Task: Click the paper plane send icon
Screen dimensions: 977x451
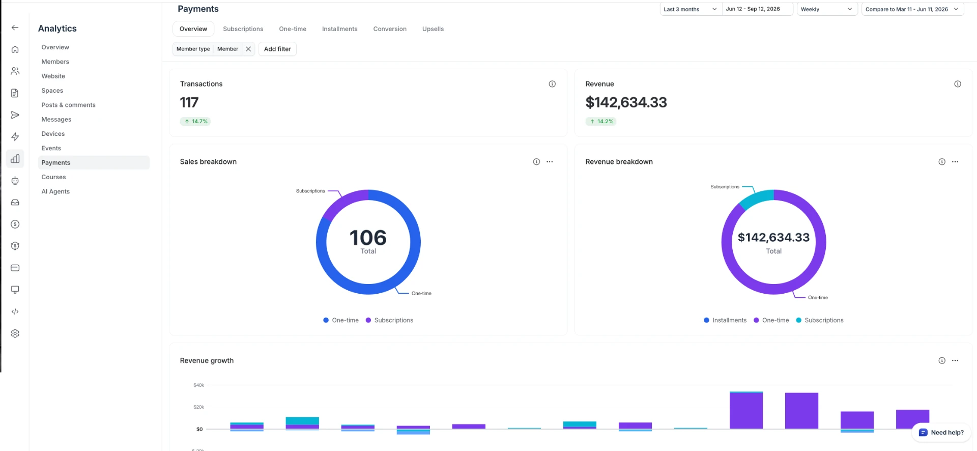Action: [x=15, y=115]
